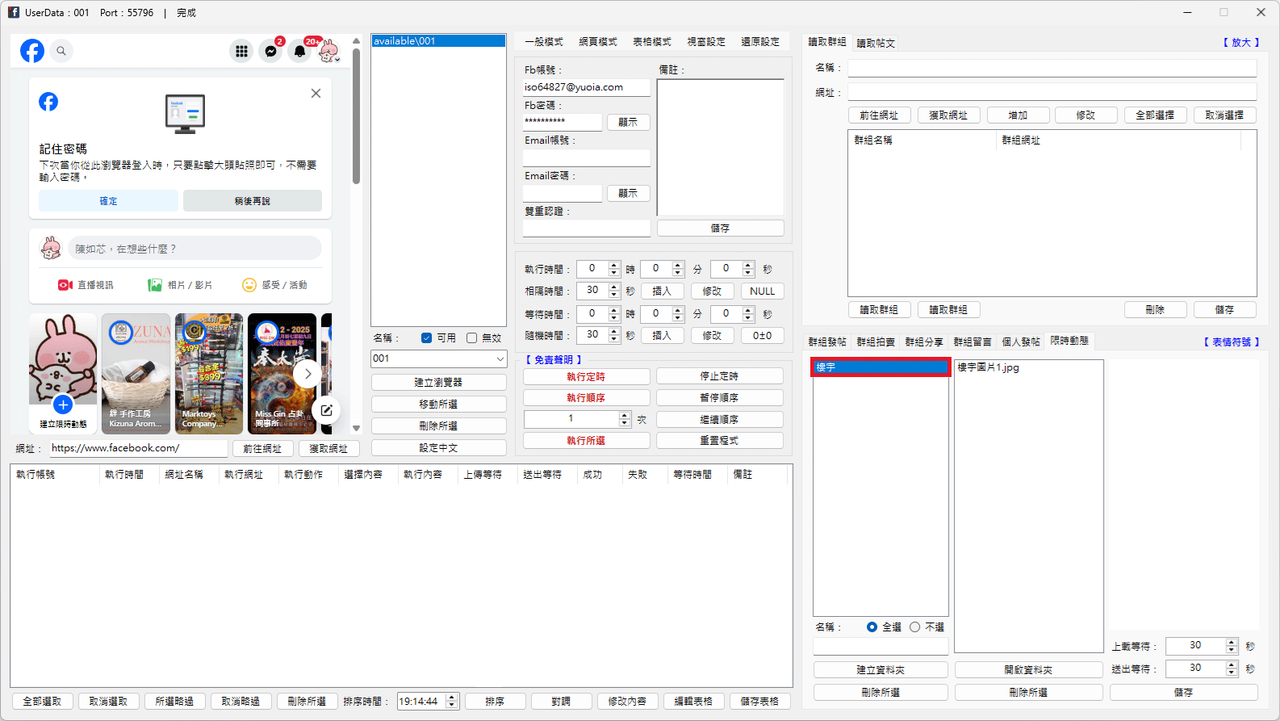The height and width of the screenshot is (721, 1280).
Task: Switch to the 讀取帖文 tab
Action: [876, 43]
